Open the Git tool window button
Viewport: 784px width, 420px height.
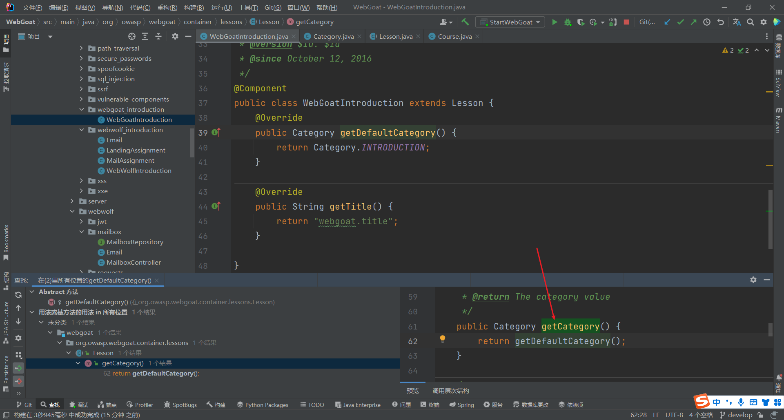(x=24, y=405)
